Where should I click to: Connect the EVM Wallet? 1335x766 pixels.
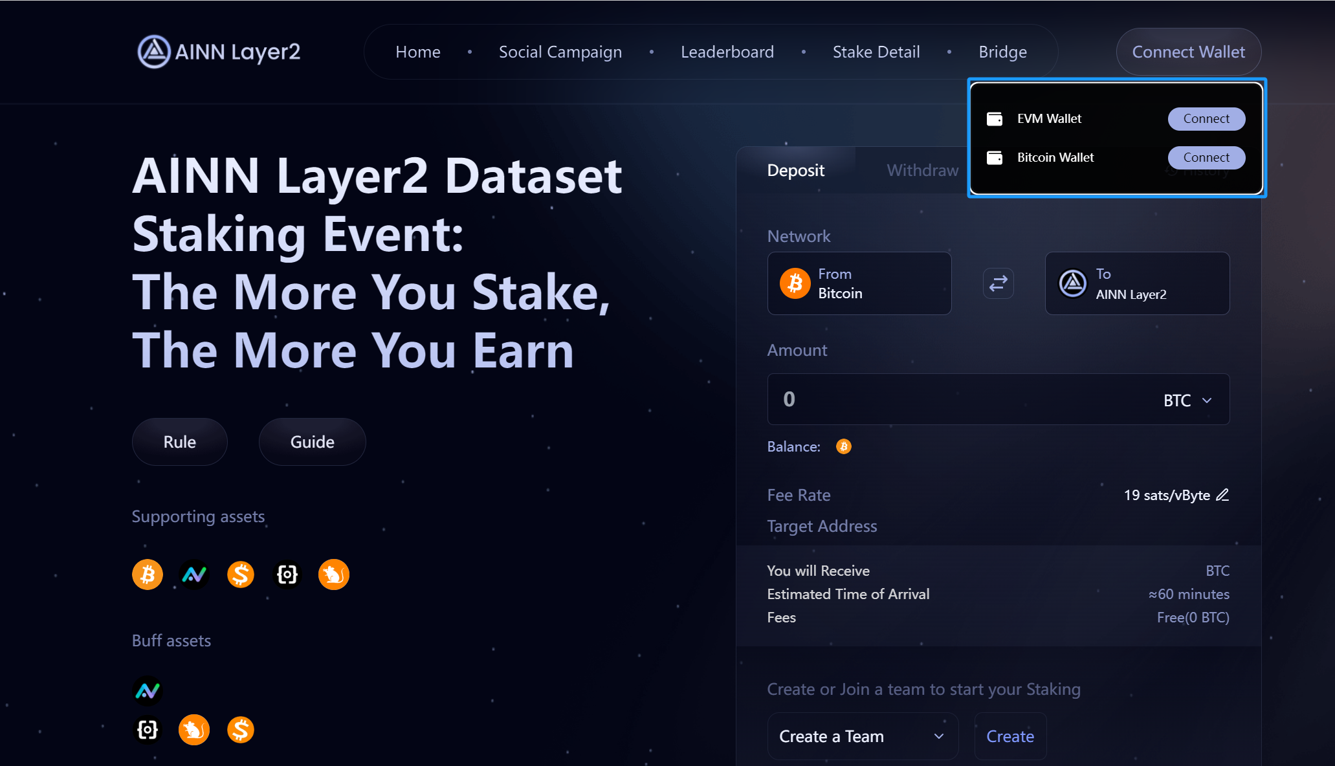1206,119
